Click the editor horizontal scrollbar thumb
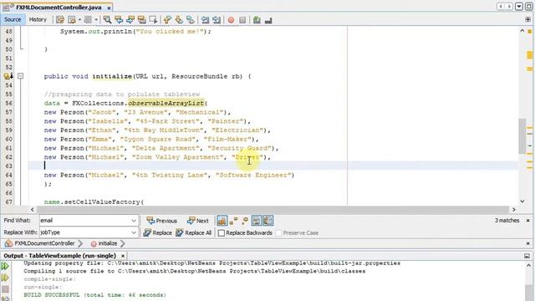Viewport: 535px width, 301px height. [x=273, y=210]
